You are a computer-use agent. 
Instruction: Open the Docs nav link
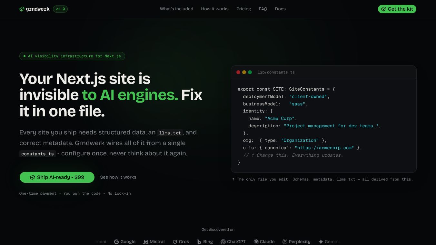(280, 9)
